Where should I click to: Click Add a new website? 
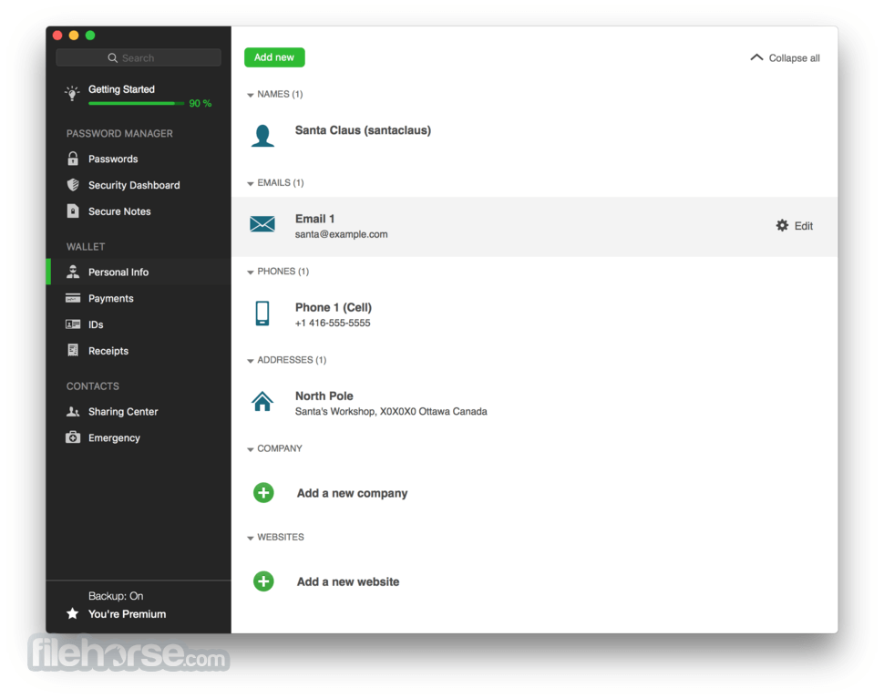348,581
